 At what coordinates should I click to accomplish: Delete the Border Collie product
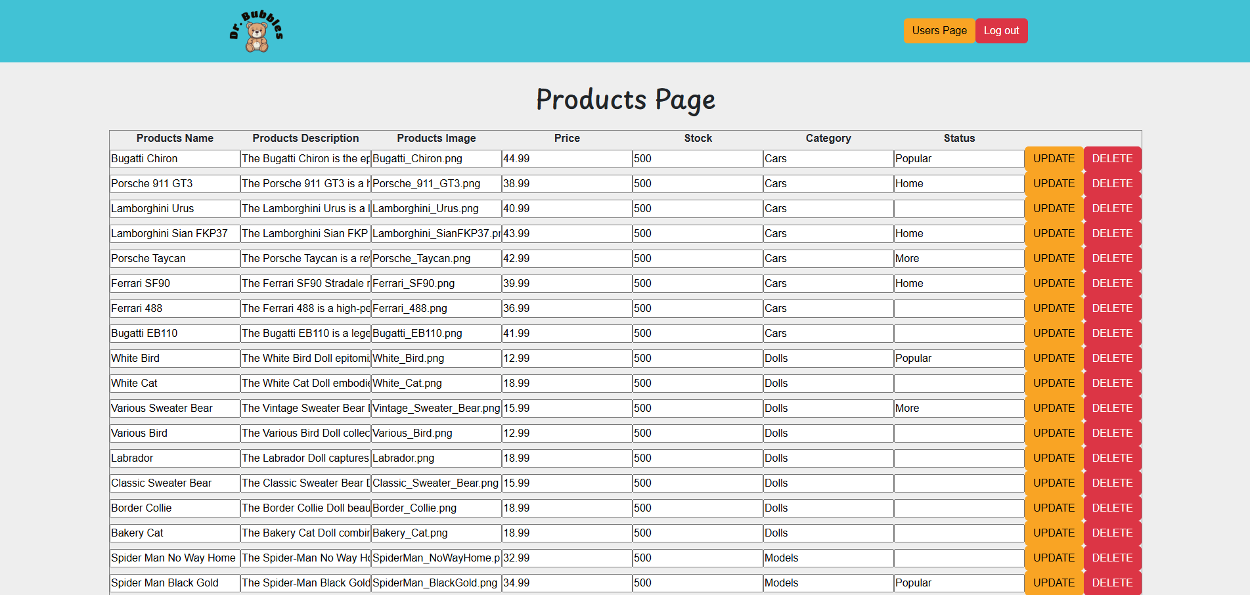1112,508
